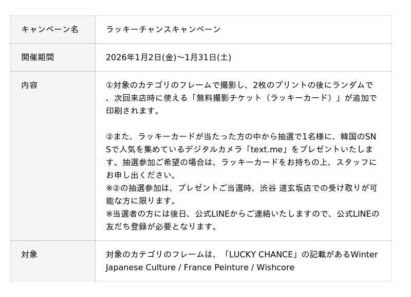Click the 内容 header cell
The width and height of the screenshot is (411, 297).
(29, 85)
